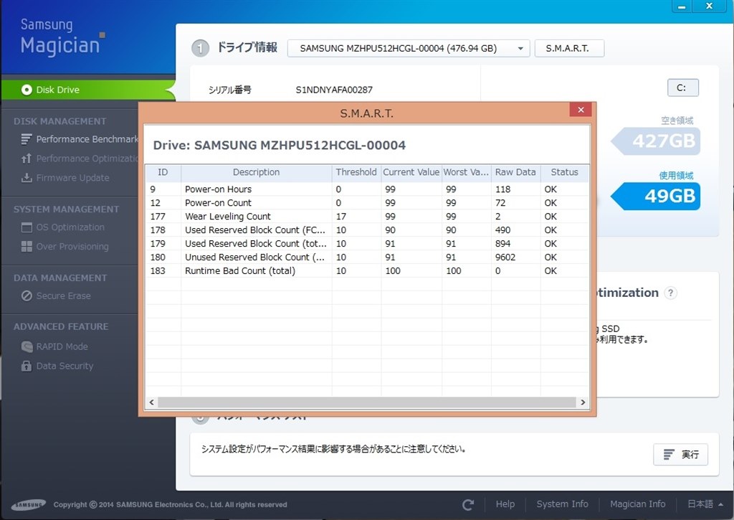This screenshot has width=734, height=520.
Task: Click the Secure Erase icon
Action: [27, 296]
